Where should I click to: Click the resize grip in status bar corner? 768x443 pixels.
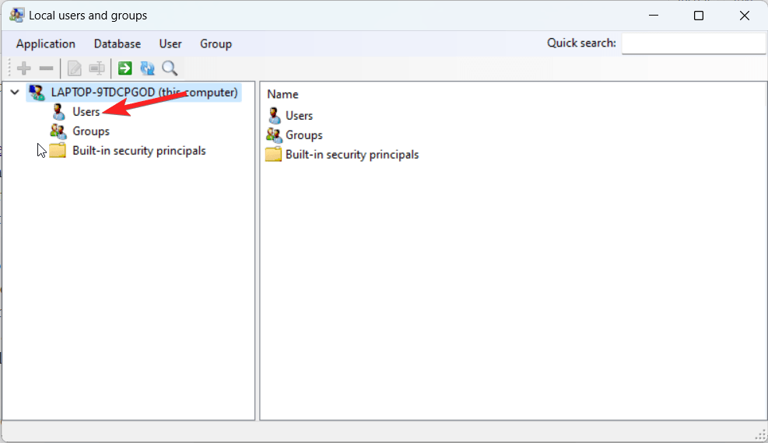point(760,434)
